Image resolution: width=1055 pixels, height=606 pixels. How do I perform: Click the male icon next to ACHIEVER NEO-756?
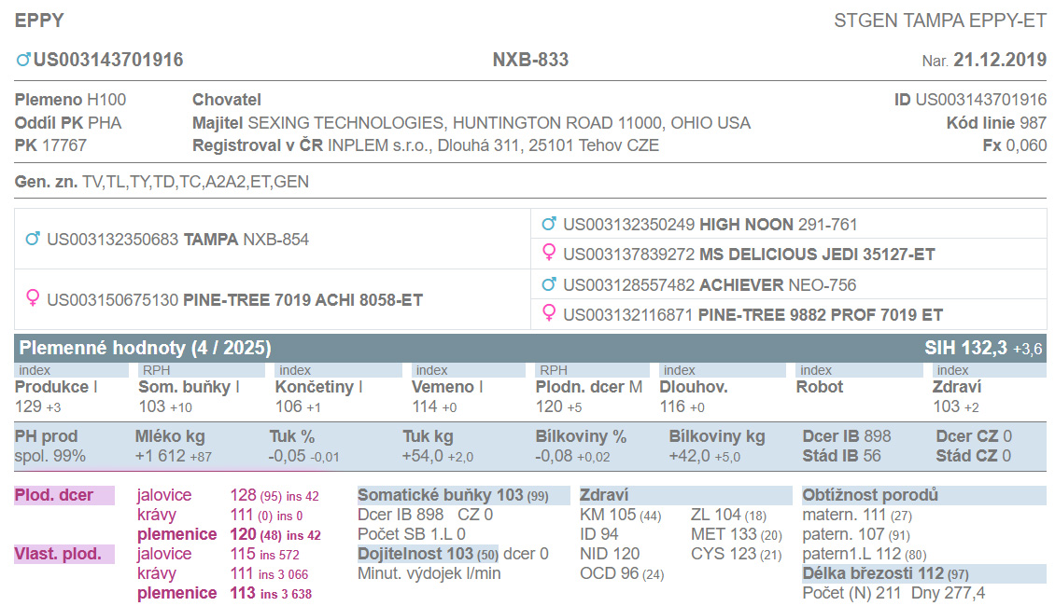tap(549, 284)
